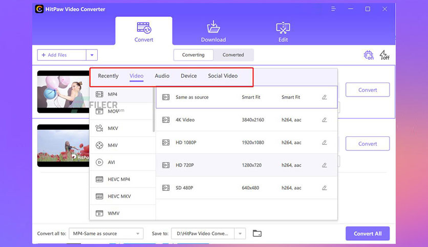Switch to the Converted list

[233, 55]
